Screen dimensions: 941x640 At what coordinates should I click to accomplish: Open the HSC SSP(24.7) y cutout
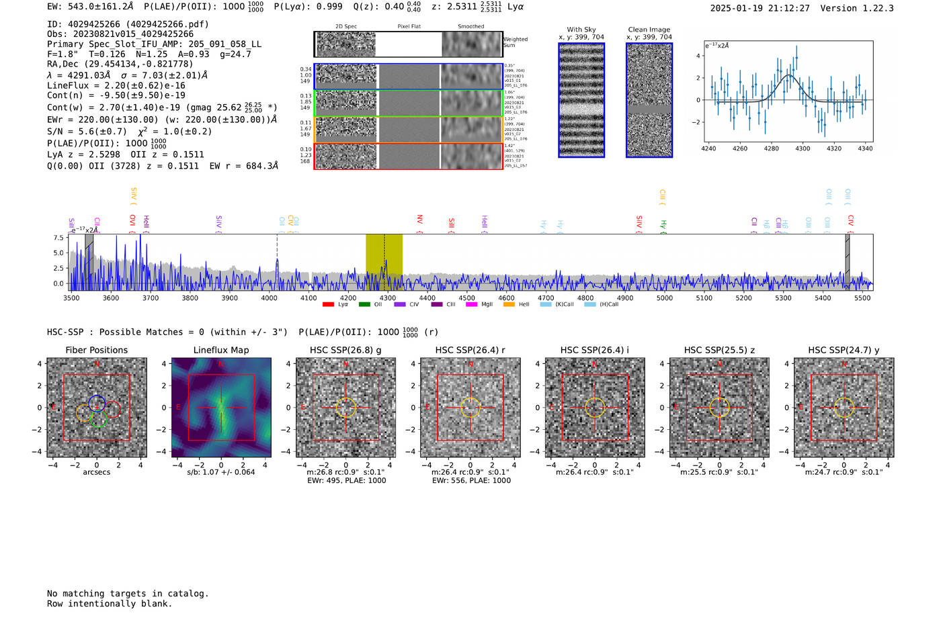coord(844,408)
